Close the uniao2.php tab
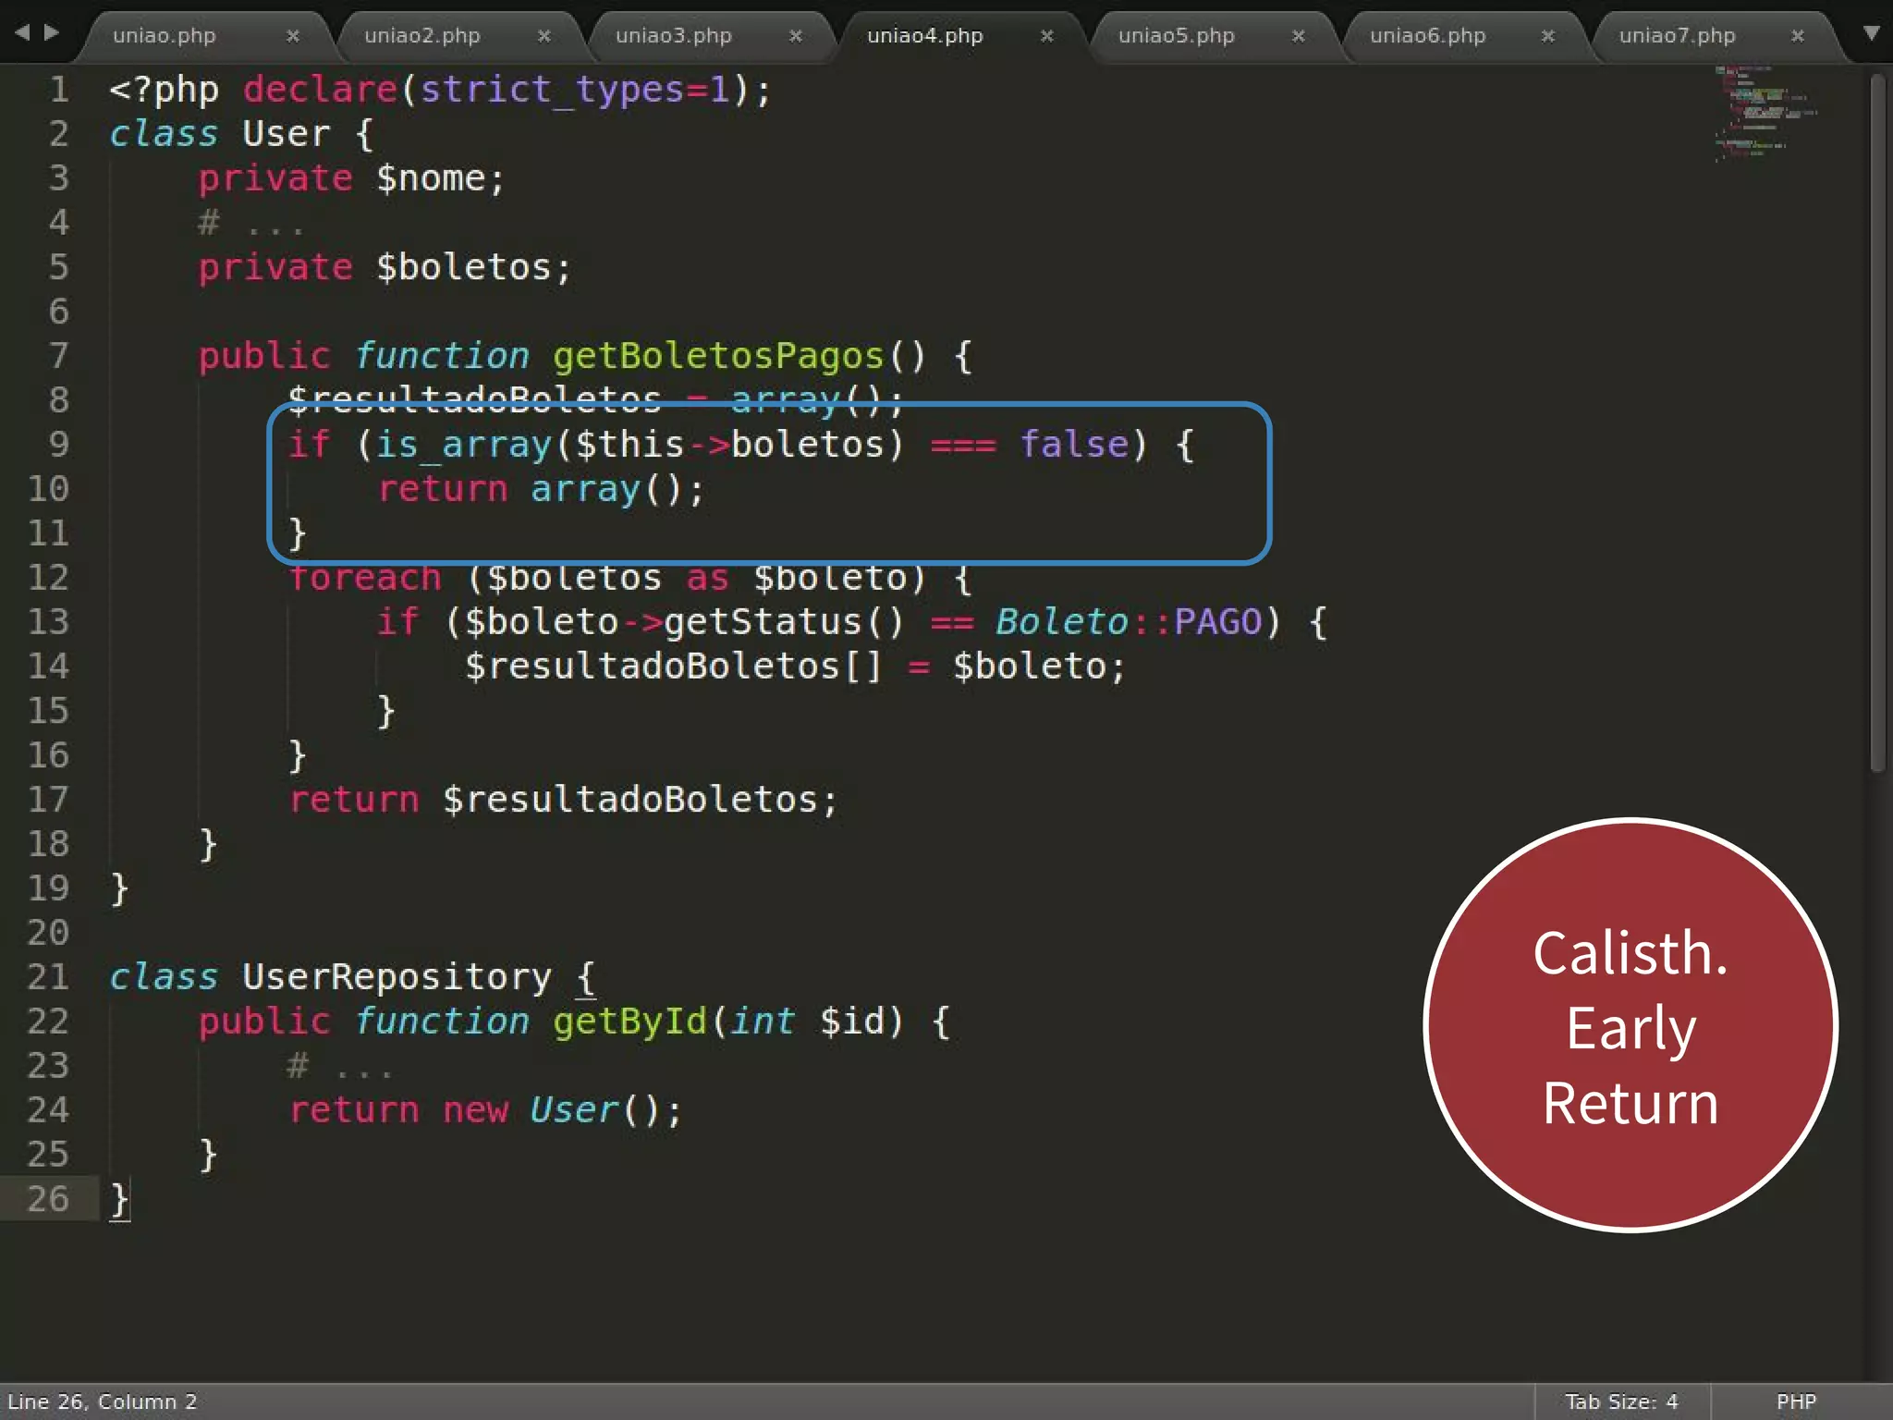Viewport: 1893px width, 1420px height. pos(543,36)
